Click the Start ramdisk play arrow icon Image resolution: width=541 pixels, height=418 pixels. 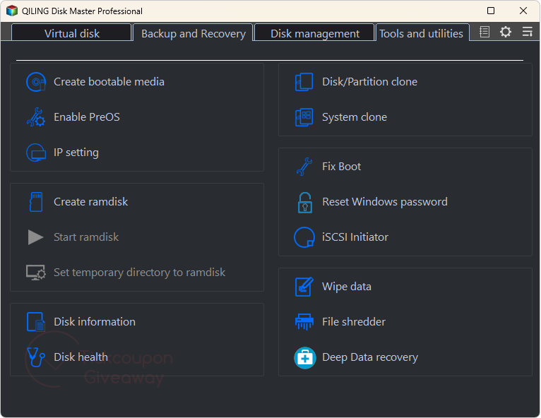pos(35,237)
